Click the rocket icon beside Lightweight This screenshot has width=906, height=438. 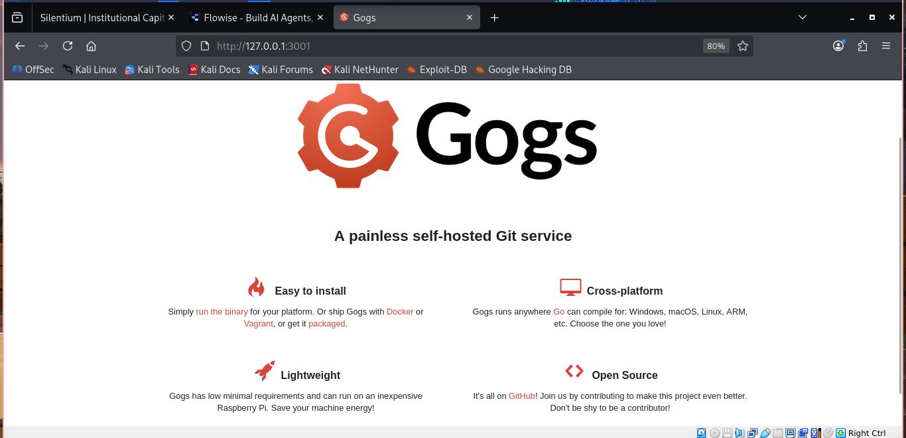[x=265, y=371]
